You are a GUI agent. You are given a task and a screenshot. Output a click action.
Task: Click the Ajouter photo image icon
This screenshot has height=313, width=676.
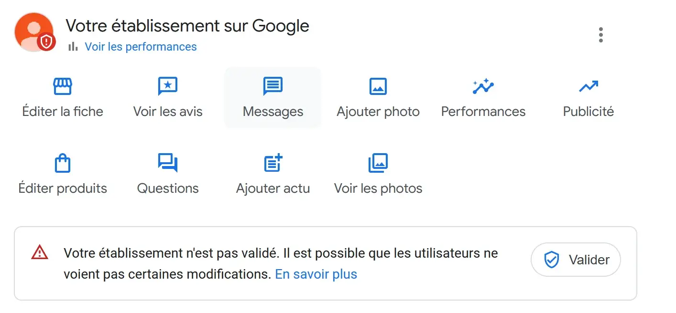pyautogui.click(x=378, y=86)
